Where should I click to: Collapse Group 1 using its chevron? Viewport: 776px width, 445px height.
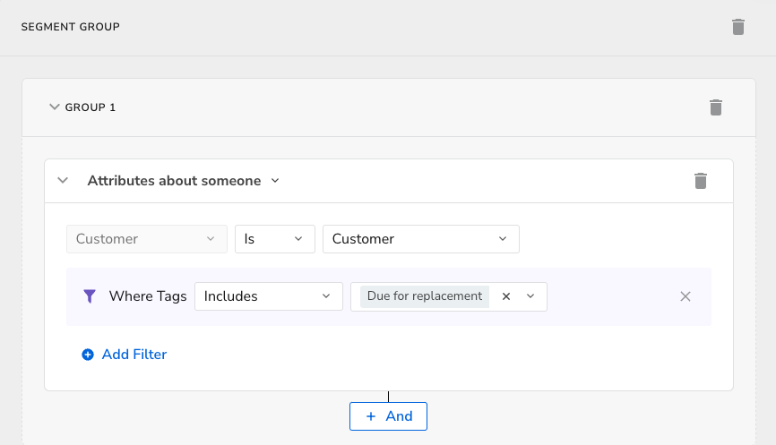click(x=54, y=107)
